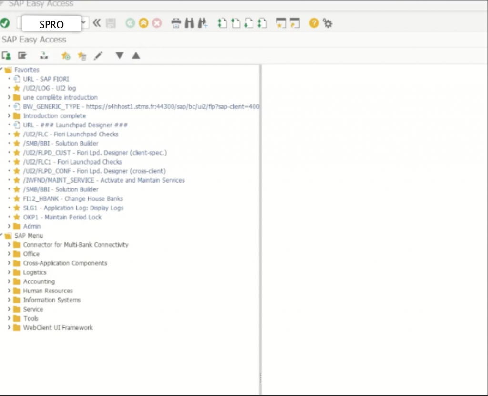Open the command field history dropdown

tap(85, 22)
